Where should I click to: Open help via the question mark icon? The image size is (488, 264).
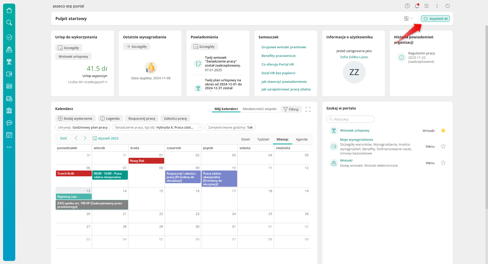(x=407, y=6)
